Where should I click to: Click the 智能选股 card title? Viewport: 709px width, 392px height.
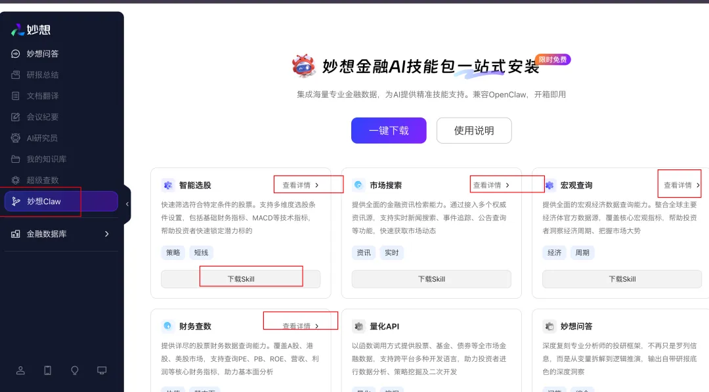click(195, 185)
